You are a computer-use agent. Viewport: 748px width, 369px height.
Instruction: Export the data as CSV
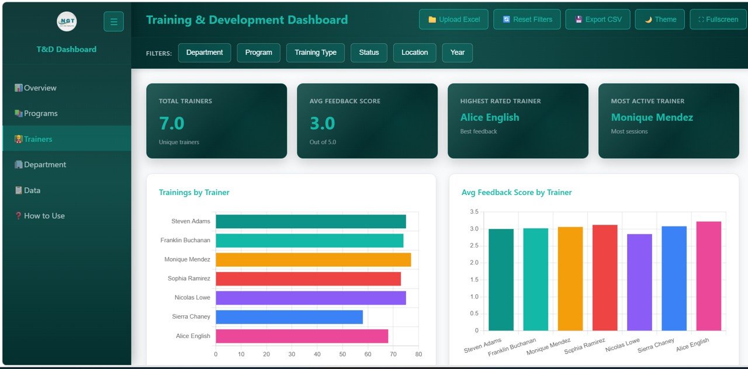(x=597, y=19)
